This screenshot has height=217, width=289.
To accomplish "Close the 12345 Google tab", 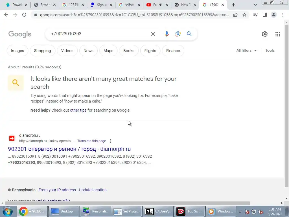I will click(83, 5).
